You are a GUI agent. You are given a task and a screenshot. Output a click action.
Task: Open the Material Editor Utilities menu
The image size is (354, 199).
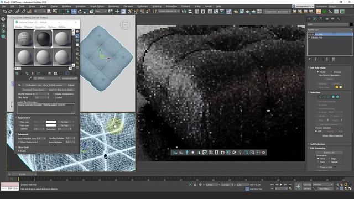62,27
